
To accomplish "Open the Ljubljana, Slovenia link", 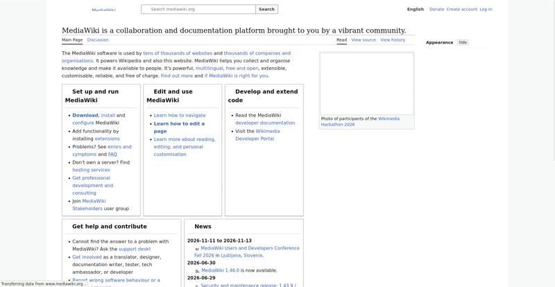I will point(241,255).
